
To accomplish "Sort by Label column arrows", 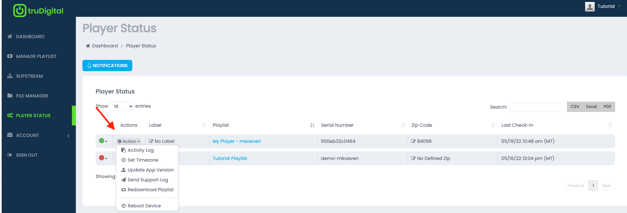I will (204, 125).
